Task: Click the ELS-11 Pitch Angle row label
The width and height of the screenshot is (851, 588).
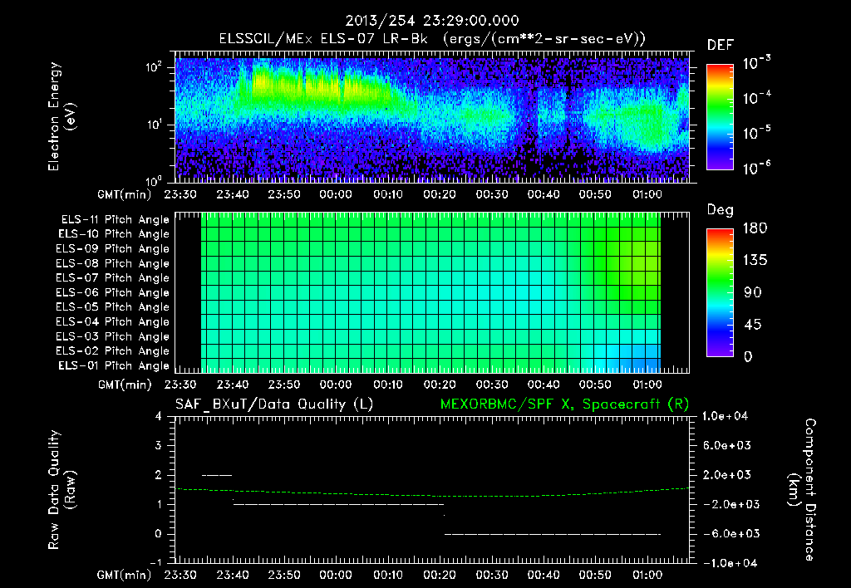Action: [115, 220]
